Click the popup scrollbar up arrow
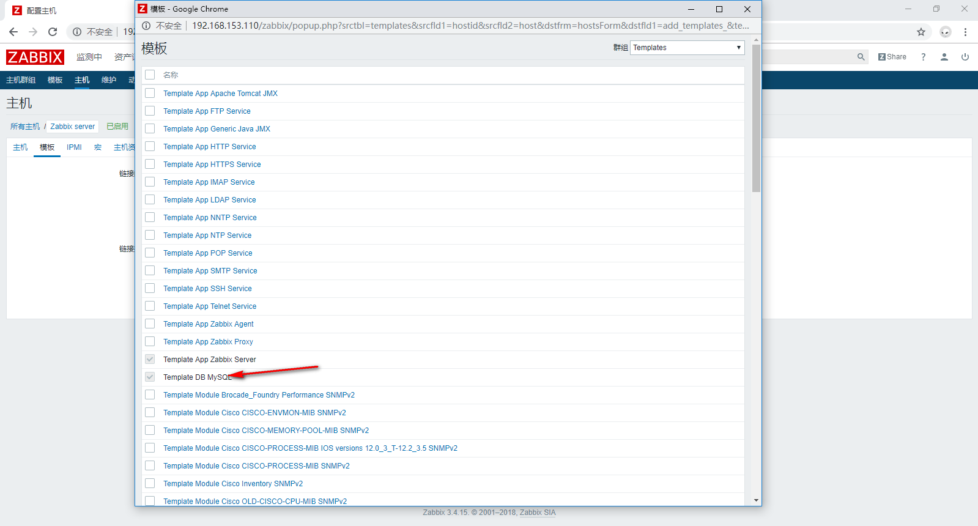Screen dimensions: 978x526 pyautogui.click(x=757, y=40)
